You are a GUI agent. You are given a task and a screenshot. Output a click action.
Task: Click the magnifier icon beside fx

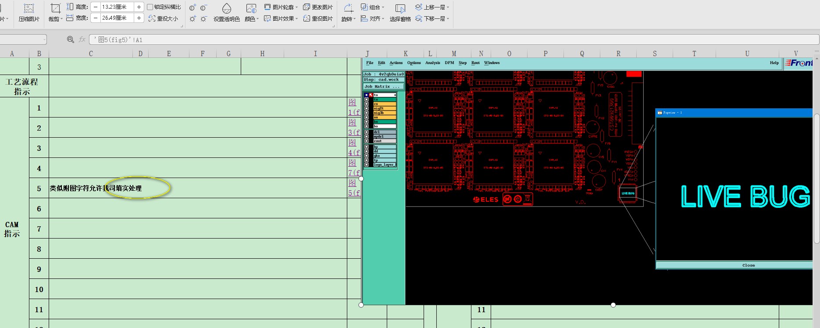(x=70, y=39)
